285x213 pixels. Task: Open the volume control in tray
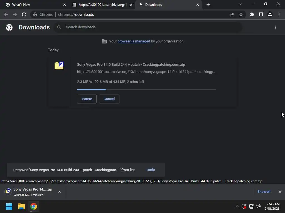tap(258, 206)
